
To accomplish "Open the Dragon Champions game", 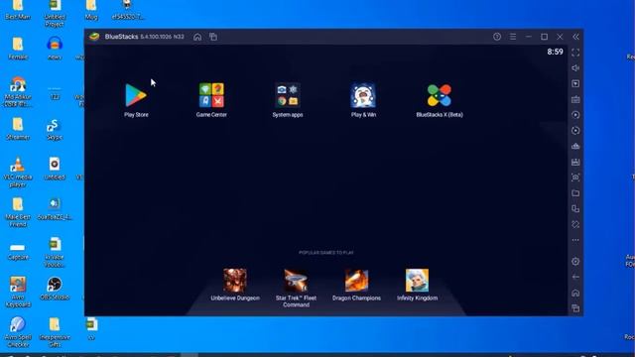I will tap(356, 281).
